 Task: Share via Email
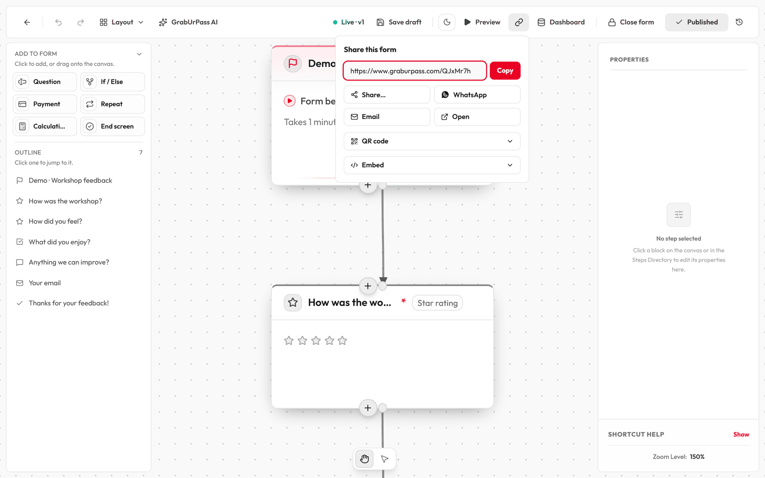[x=387, y=117]
